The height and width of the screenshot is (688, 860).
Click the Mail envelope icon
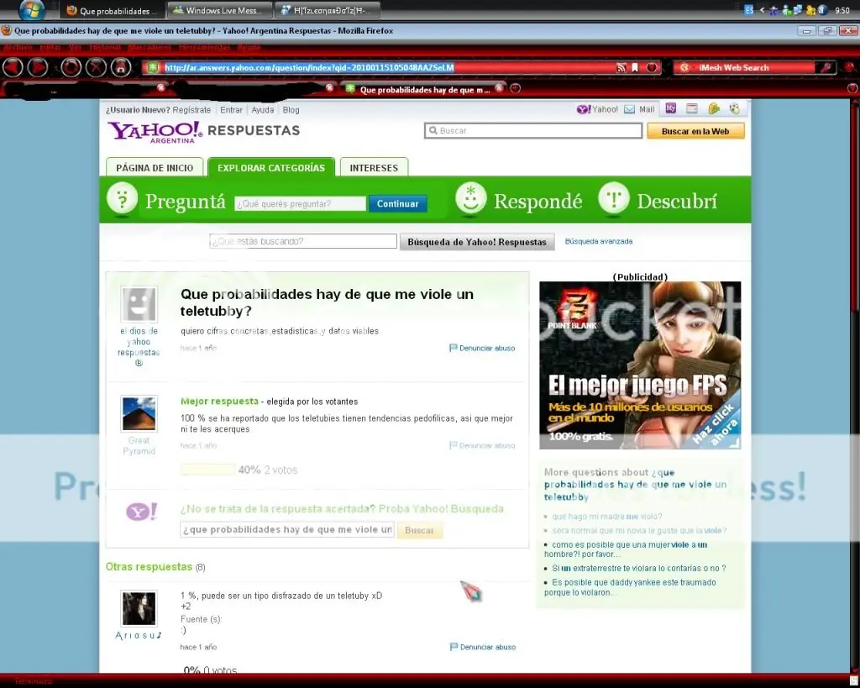630,109
